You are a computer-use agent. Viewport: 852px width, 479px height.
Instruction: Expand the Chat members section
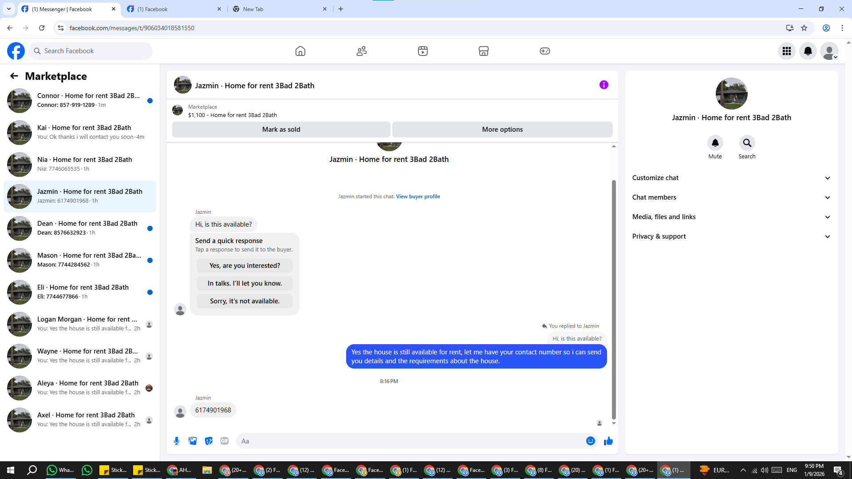731,197
